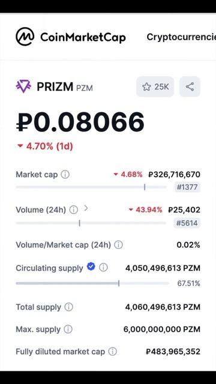Click the Circulating supply info icon
This screenshot has width=216, height=384.
(x=103, y=268)
